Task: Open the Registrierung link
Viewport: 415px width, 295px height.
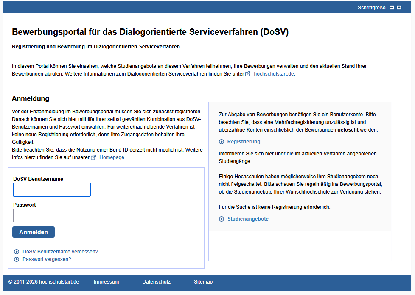Action: coord(244,142)
